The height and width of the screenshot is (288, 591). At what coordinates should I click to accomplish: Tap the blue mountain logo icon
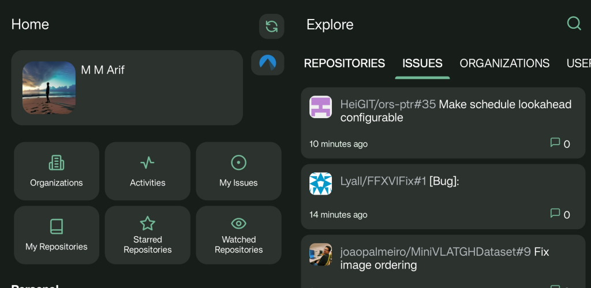(x=268, y=62)
